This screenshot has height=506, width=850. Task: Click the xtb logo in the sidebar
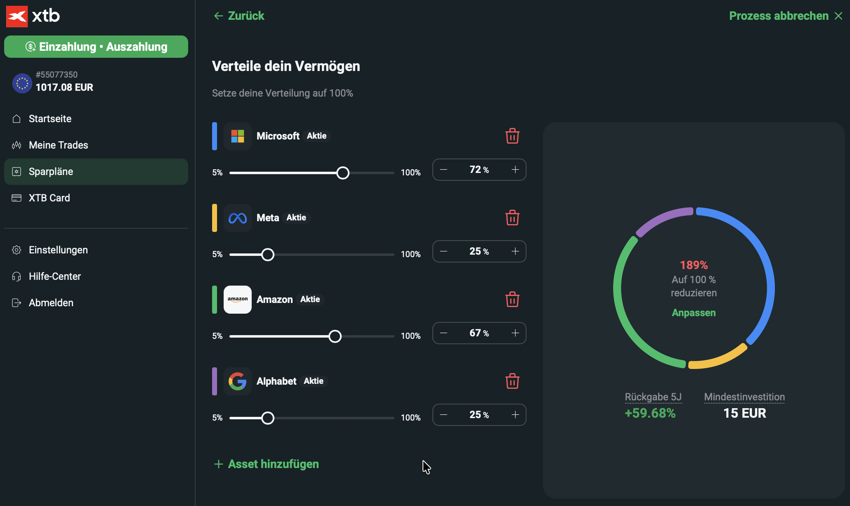pyautogui.click(x=33, y=16)
